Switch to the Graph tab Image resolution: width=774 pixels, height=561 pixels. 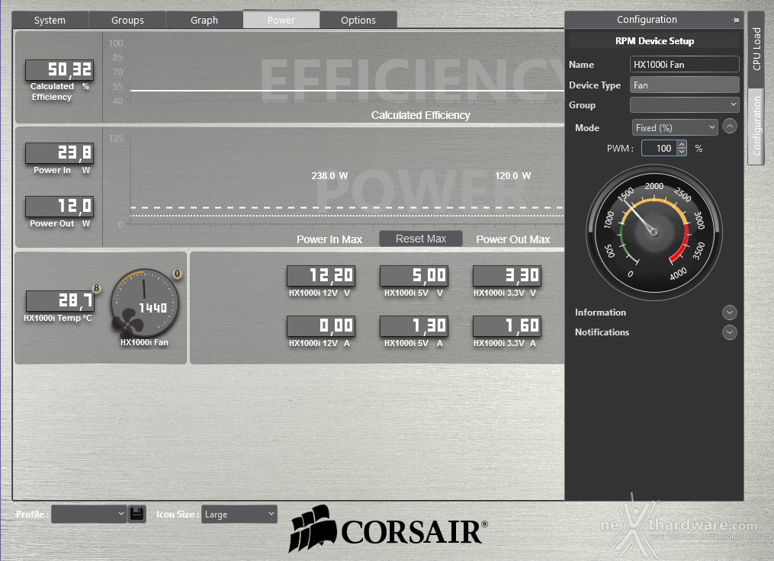(x=204, y=21)
